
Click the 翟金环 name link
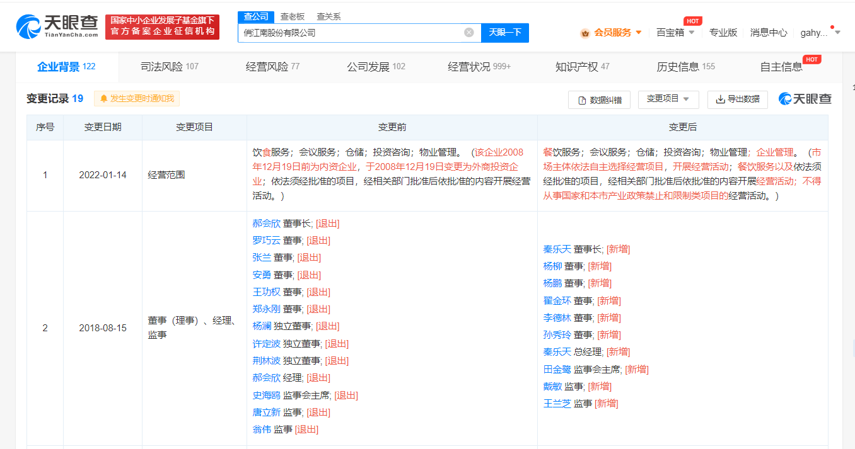[557, 301]
